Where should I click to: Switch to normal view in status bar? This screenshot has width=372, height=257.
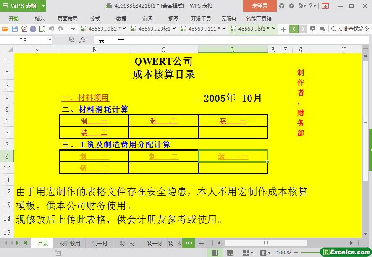point(215,252)
